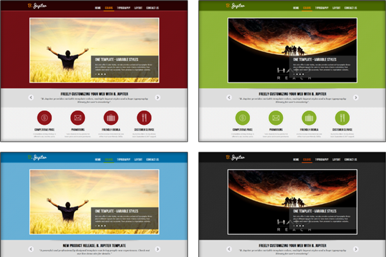Click the envelope Promotions icon in green template
Image resolution: width=386 pixels, height=257 pixels.
point(276,118)
